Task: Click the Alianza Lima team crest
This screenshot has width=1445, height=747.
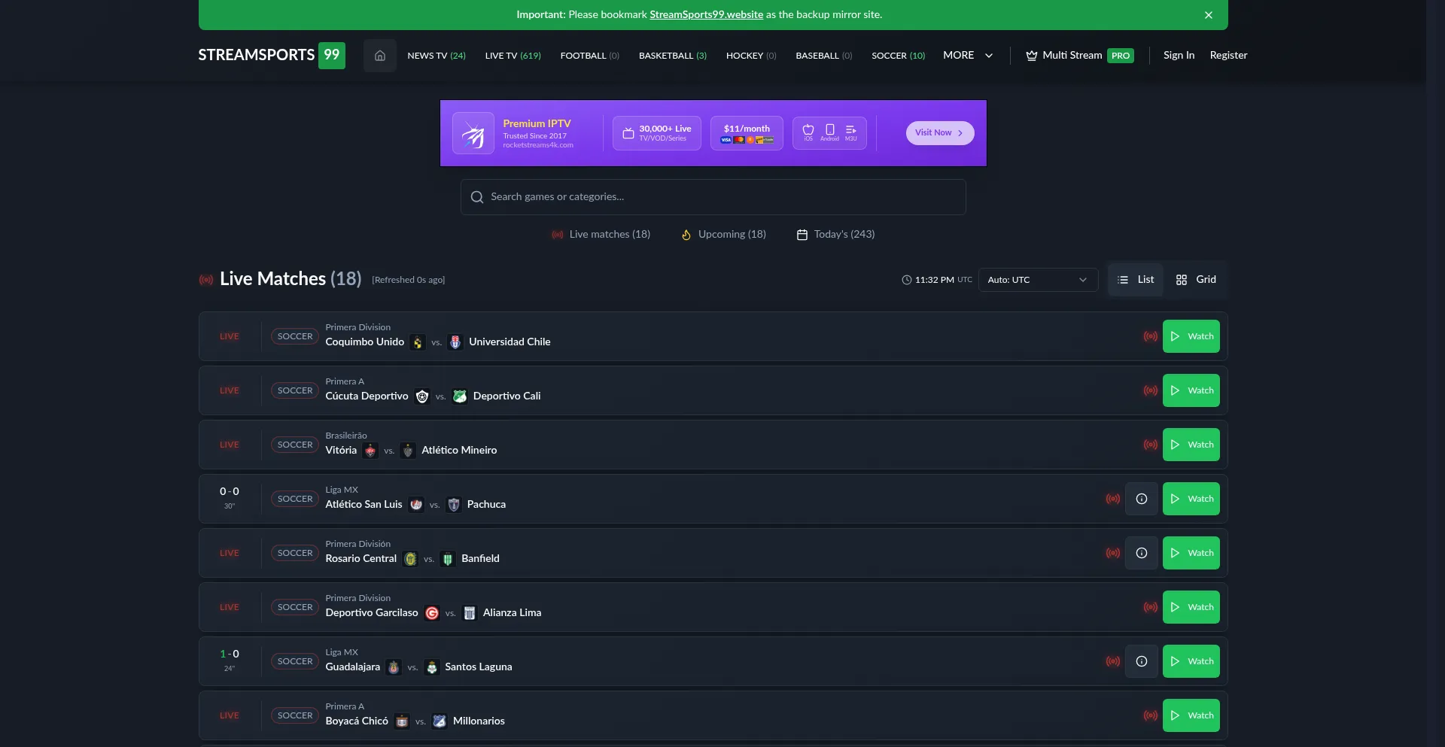Action: [x=470, y=613]
